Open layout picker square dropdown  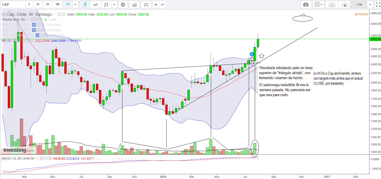click(x=319, y=5)
